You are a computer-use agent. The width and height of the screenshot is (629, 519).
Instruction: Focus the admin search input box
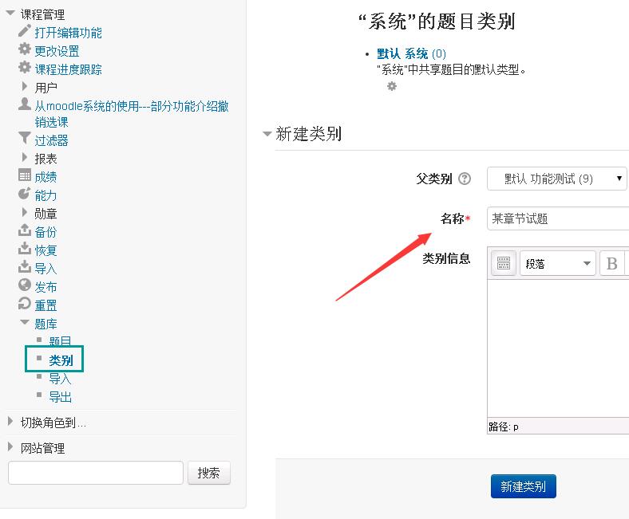[x=96, y=473]
